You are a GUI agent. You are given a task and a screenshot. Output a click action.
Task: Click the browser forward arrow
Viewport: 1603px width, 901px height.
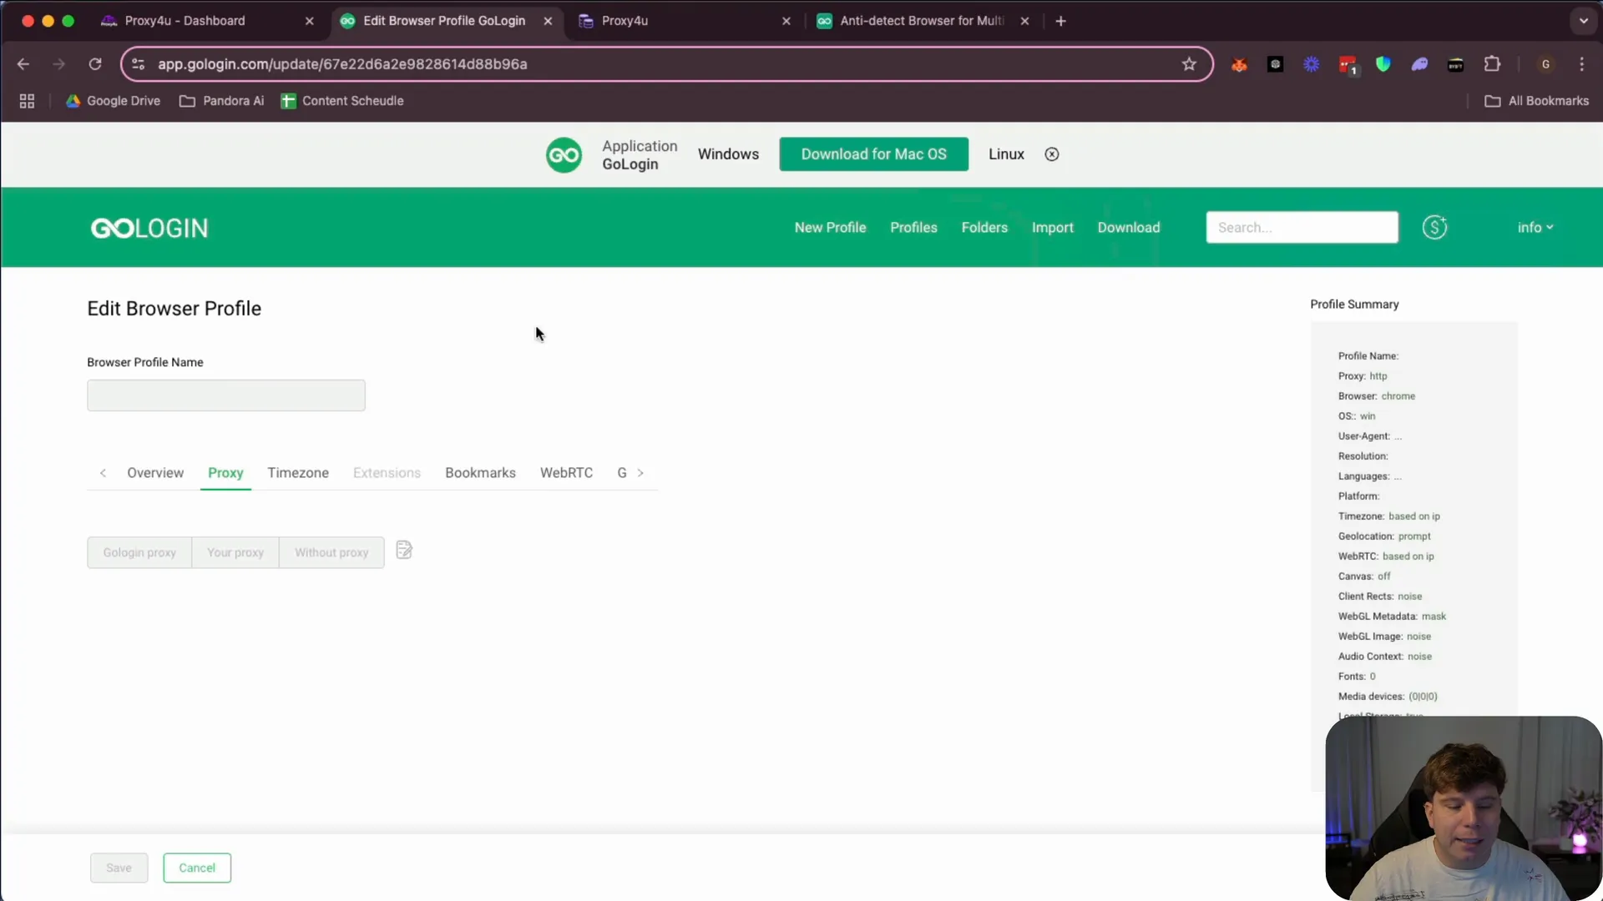point(58,64)
